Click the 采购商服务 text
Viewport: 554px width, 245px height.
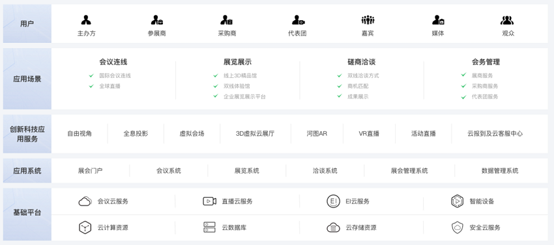[485, 86]
